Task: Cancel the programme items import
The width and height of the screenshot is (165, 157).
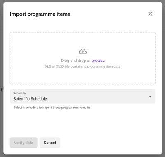Action: [x=50, y=143]
